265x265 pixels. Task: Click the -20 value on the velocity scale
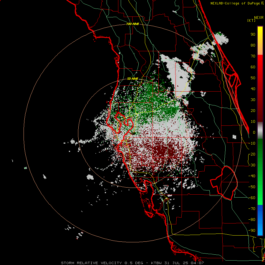[x=252, y=154]
